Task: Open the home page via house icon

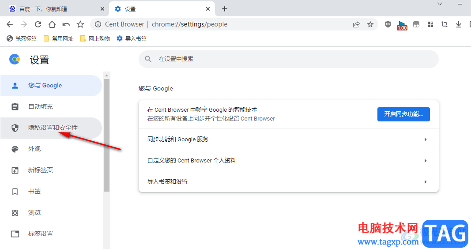Action: [x=52, y=24]
